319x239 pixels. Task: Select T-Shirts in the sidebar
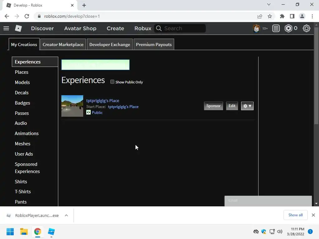[x=23, y=191]
